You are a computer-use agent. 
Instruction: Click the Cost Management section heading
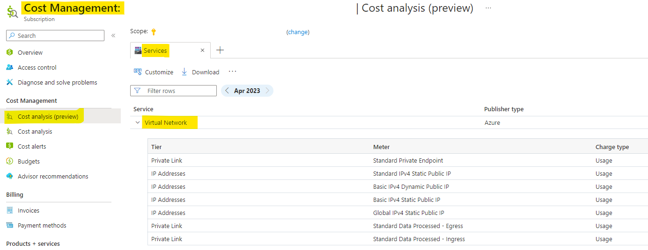coord(31,100)
